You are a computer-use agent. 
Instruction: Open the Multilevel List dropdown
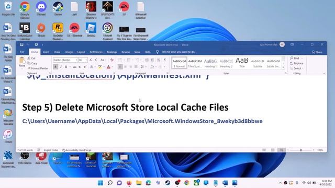click(141, 60)
